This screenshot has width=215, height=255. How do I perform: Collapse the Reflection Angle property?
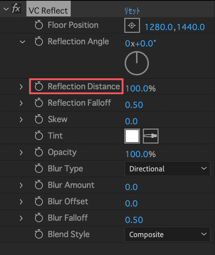point(22,42)
